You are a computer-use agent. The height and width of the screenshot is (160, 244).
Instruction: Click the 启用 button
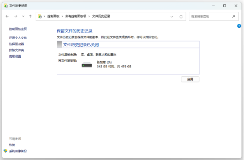pyautogui.click(x=190, y=79)
